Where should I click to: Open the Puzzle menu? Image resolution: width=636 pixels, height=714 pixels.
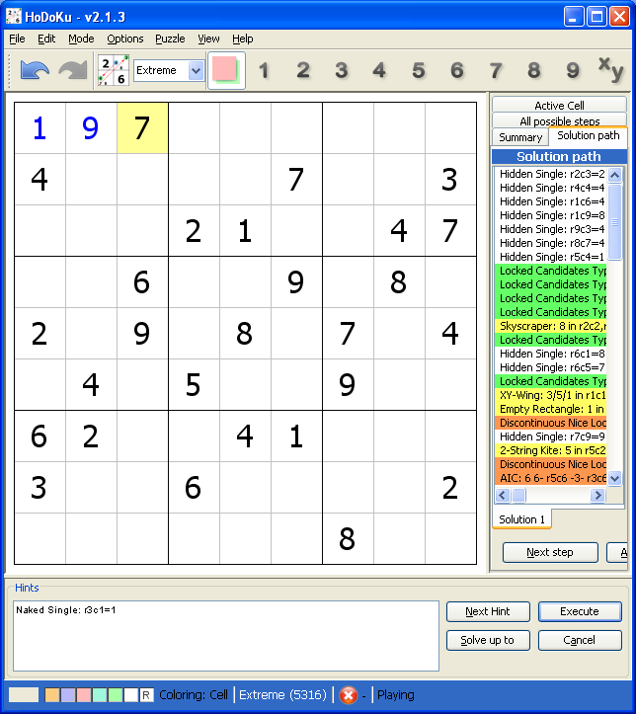[x=170, y=40]
